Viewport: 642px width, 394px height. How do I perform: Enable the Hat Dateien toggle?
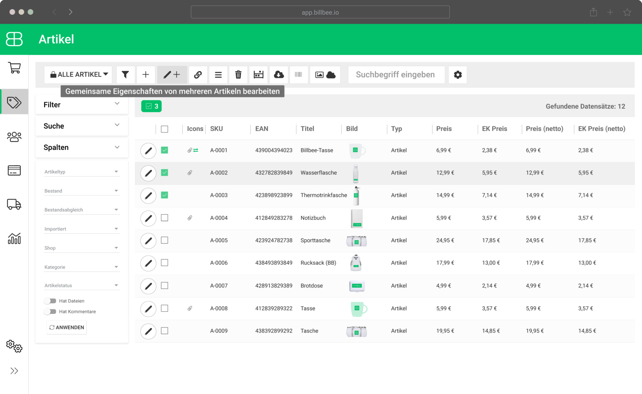(x=50, y=301)
